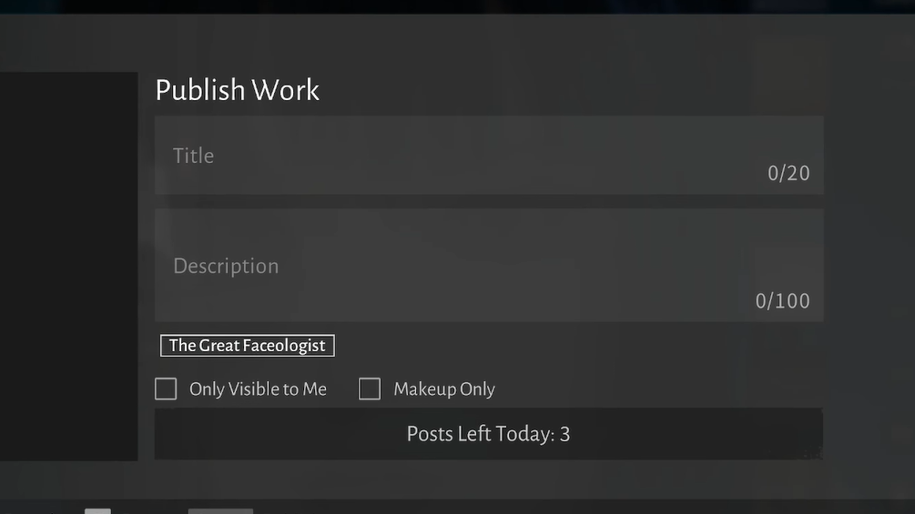This screenshot has height=514, width=915.
Task: Click the gray button at bottom edge
Action: click(220, 510)
